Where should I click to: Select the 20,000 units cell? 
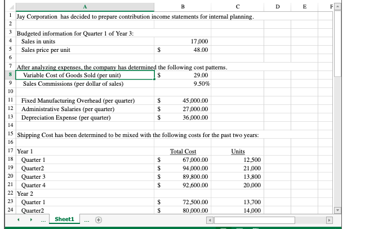pyautogui.click(x=238, y=185)
